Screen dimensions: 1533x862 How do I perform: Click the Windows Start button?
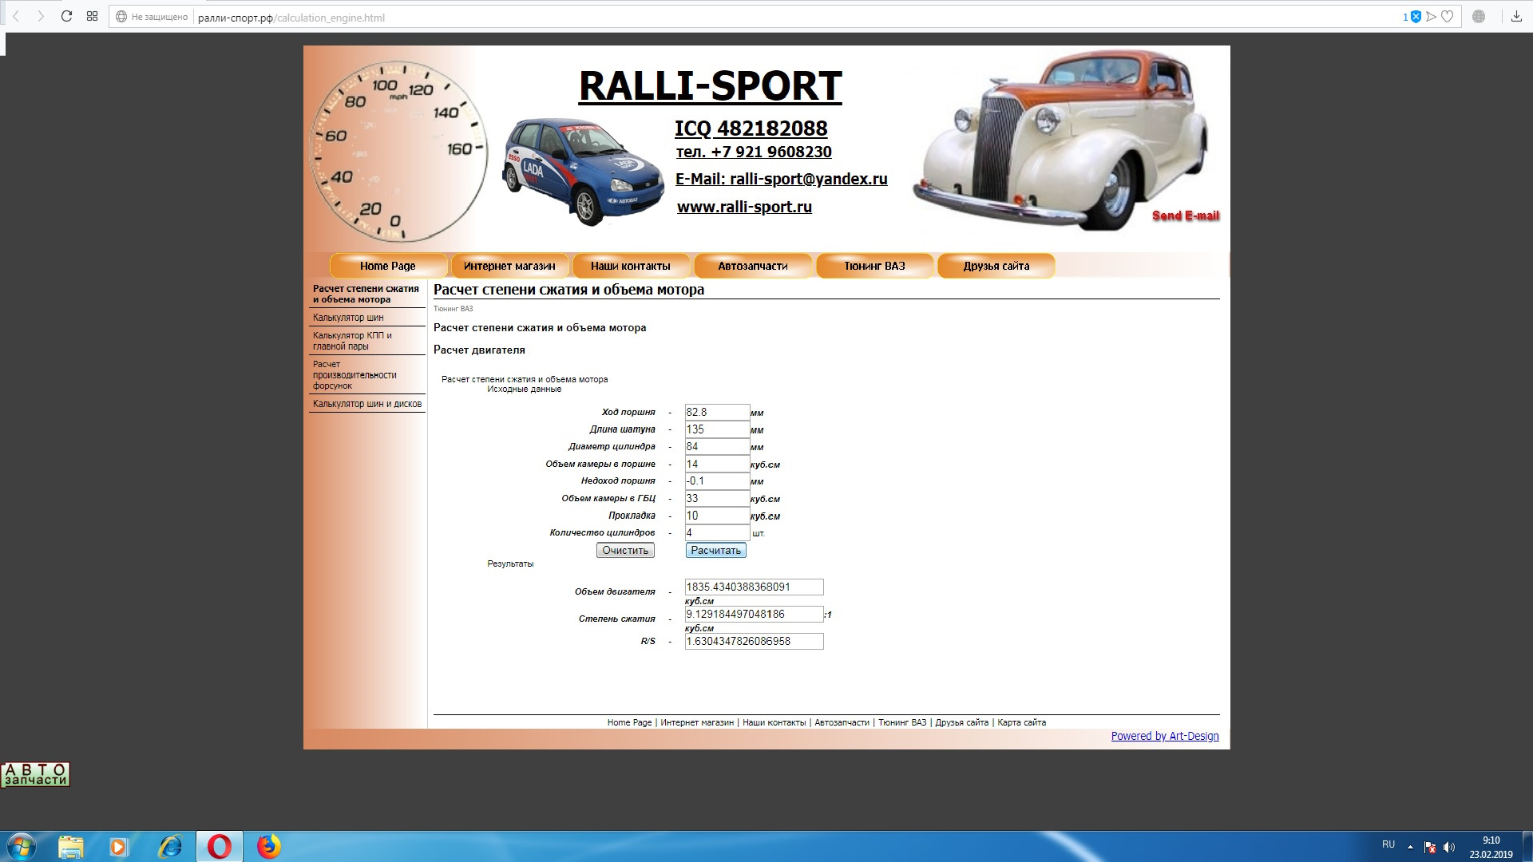pyautogui.click(x=22, y=846)
